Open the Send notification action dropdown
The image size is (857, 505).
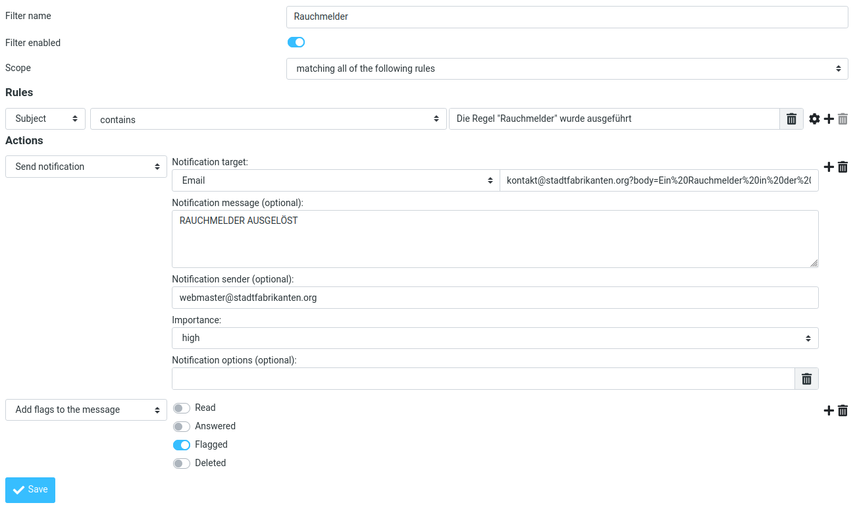[x=86, y=167]
